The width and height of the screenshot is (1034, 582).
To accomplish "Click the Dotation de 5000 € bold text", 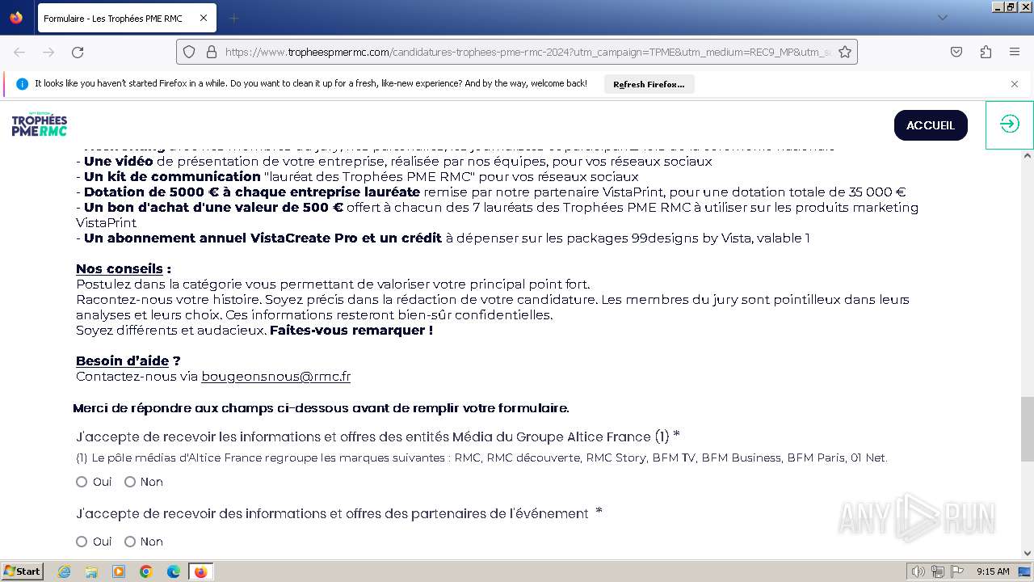I will tap(252, 192).
